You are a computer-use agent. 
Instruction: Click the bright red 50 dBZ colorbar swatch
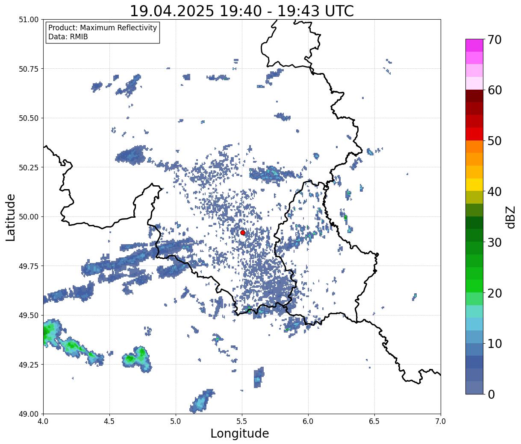(x=474, y=134)
